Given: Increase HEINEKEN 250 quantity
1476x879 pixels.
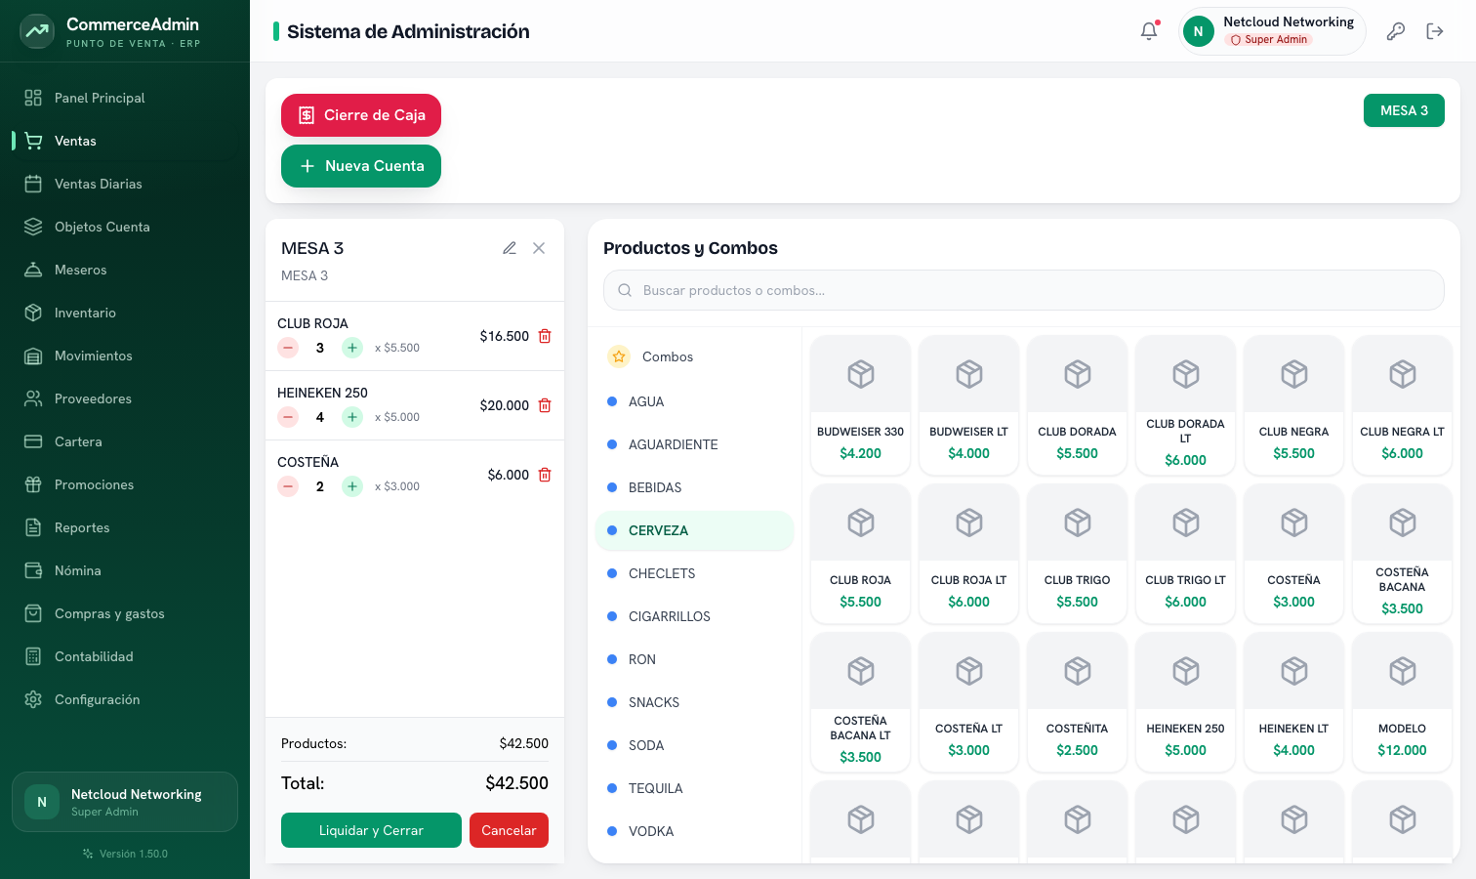Looking at the screenshot, I should pyautogui.click(x=352, y=417).
